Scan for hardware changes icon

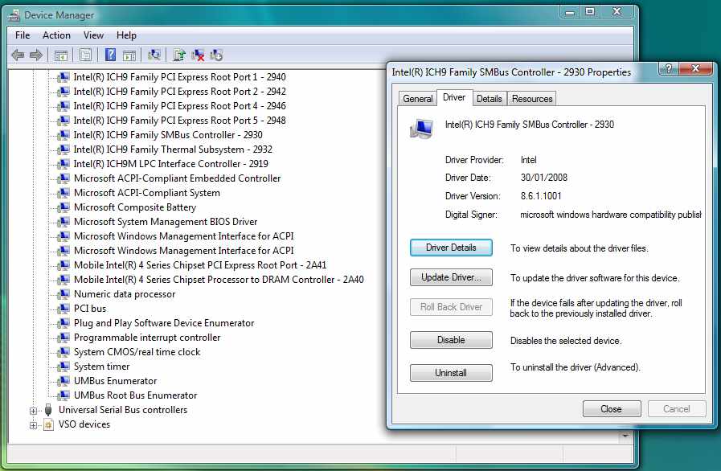point(154,55)
